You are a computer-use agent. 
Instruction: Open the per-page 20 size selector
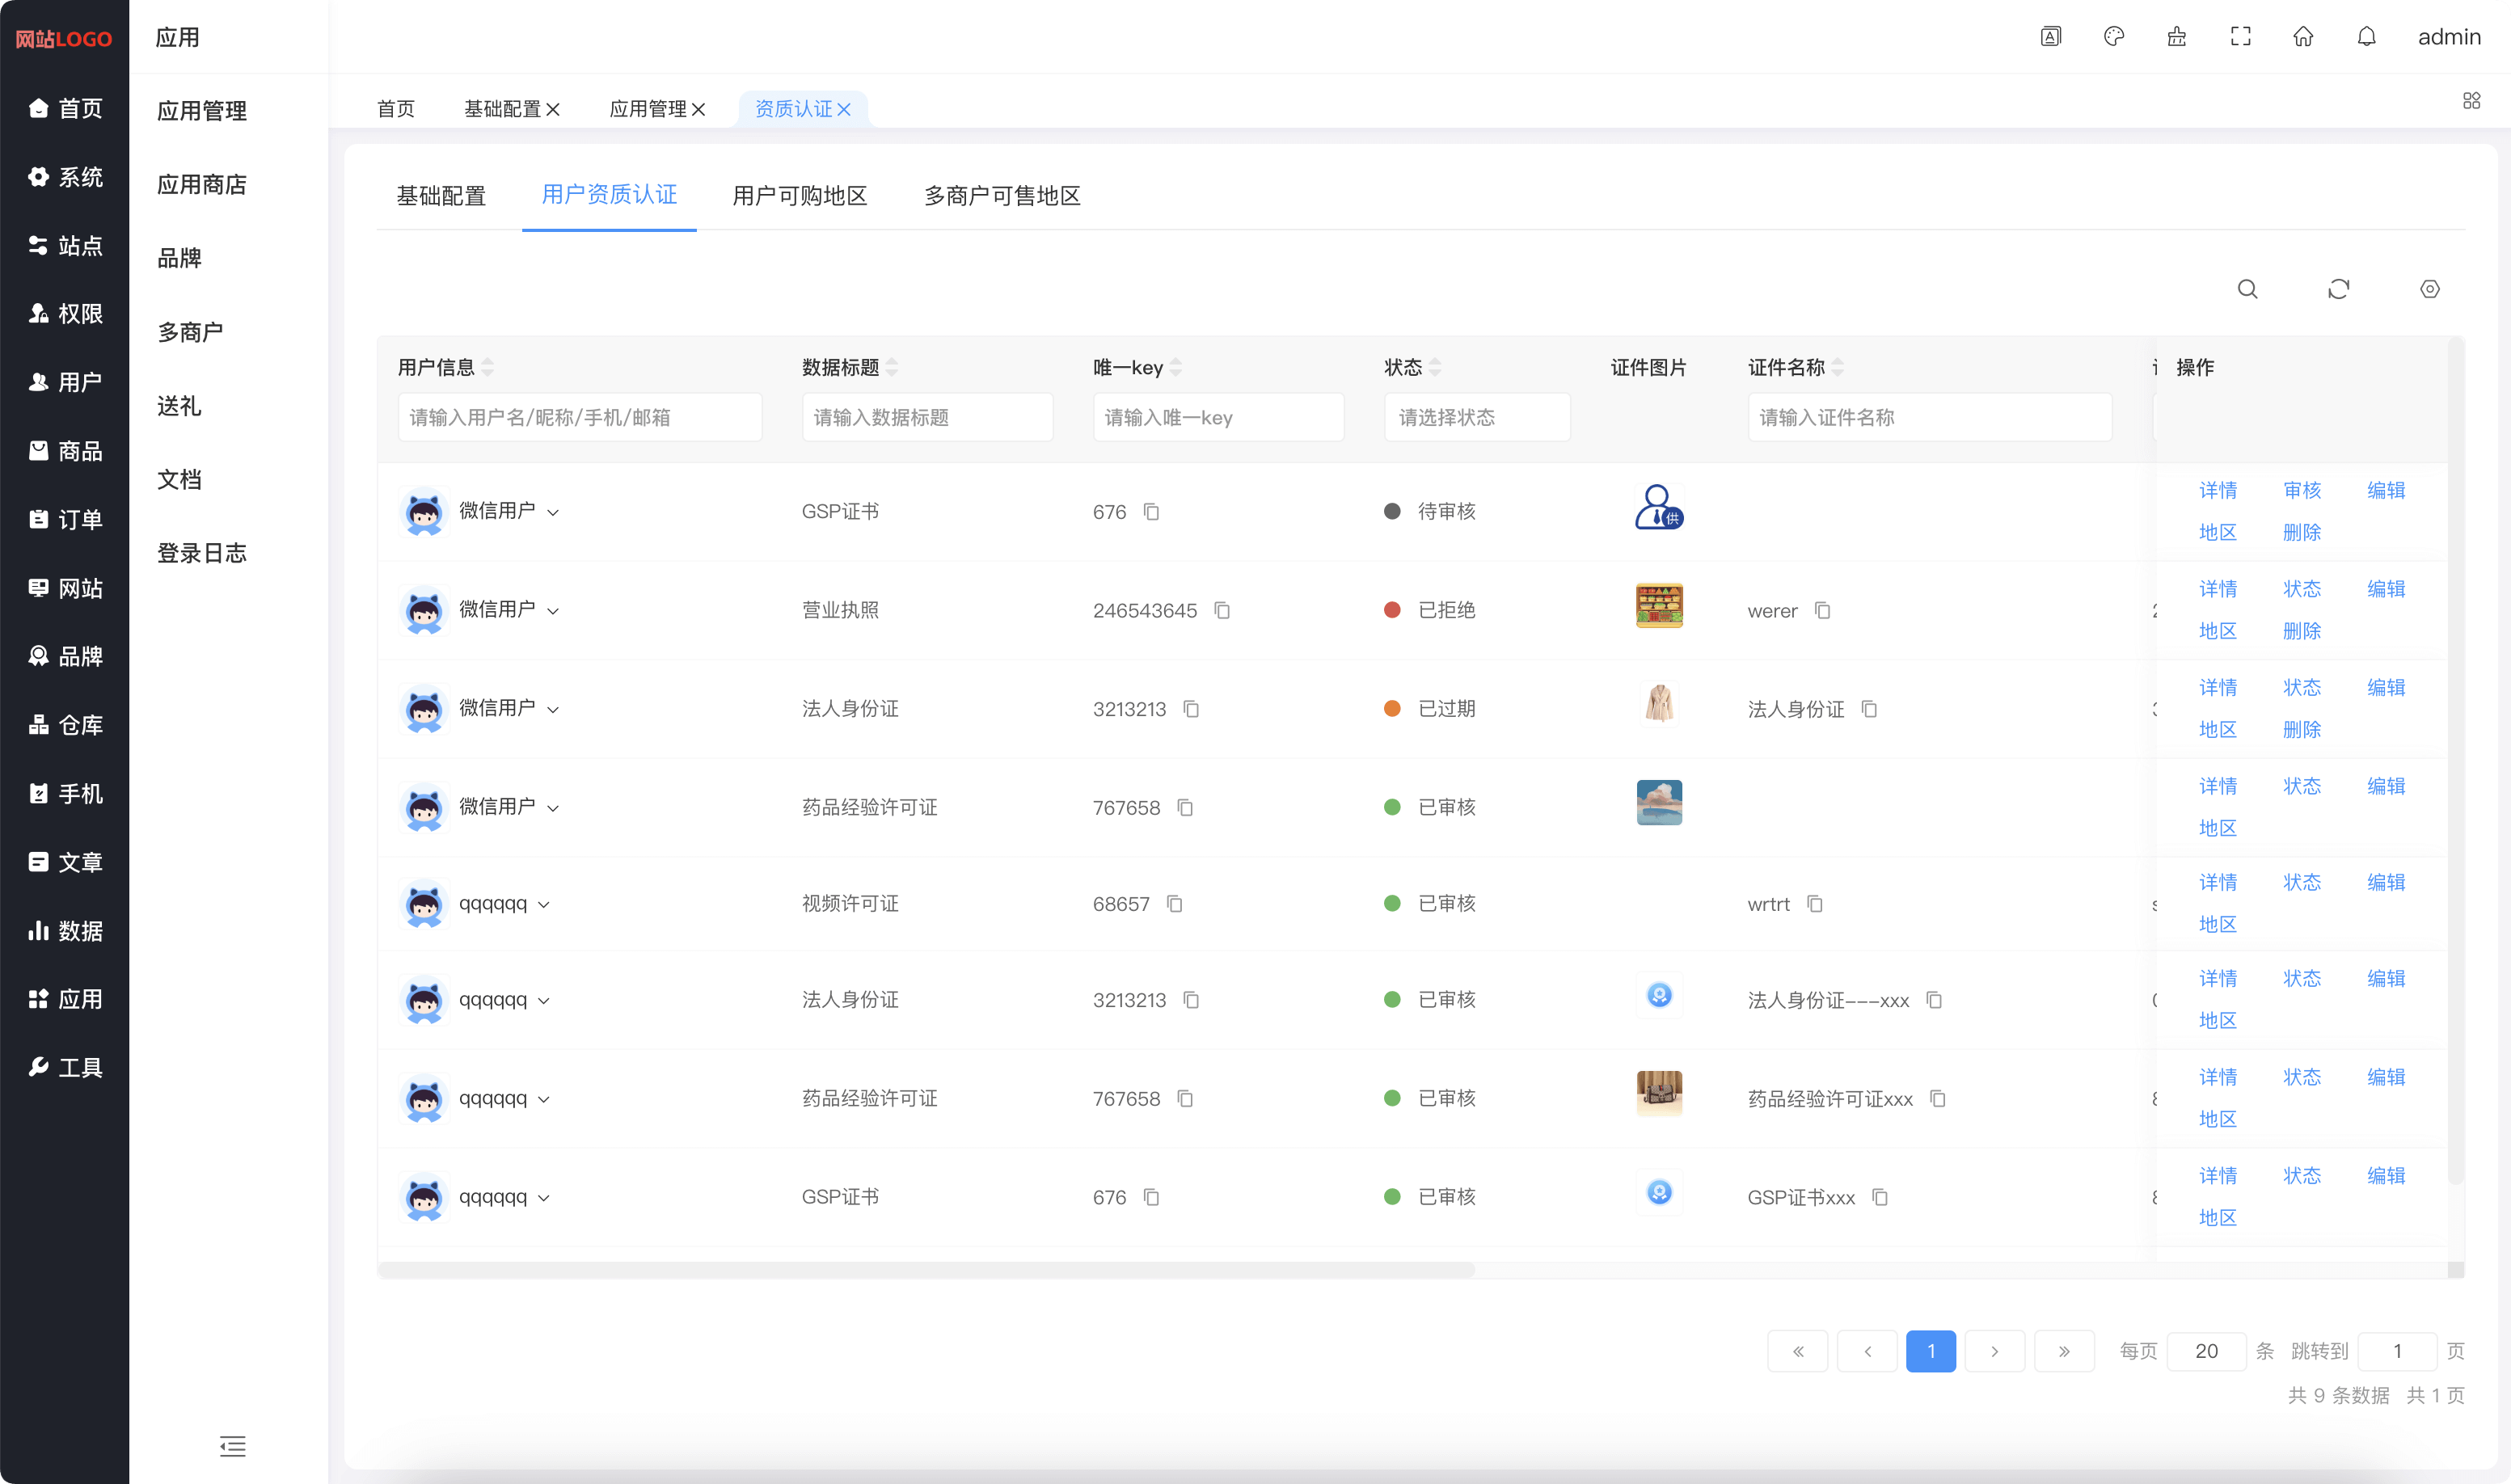pos(2206,1351)
